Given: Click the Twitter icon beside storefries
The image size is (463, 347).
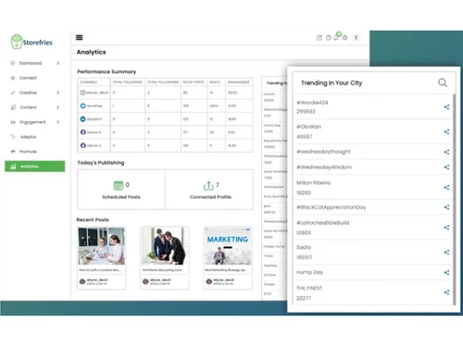Looking at the screenshot, I should [x=82, y=105].
